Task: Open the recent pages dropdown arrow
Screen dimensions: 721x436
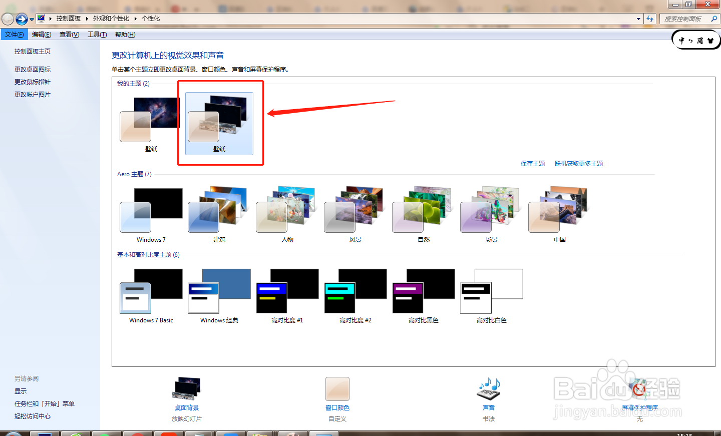Action: click(32, 19)
